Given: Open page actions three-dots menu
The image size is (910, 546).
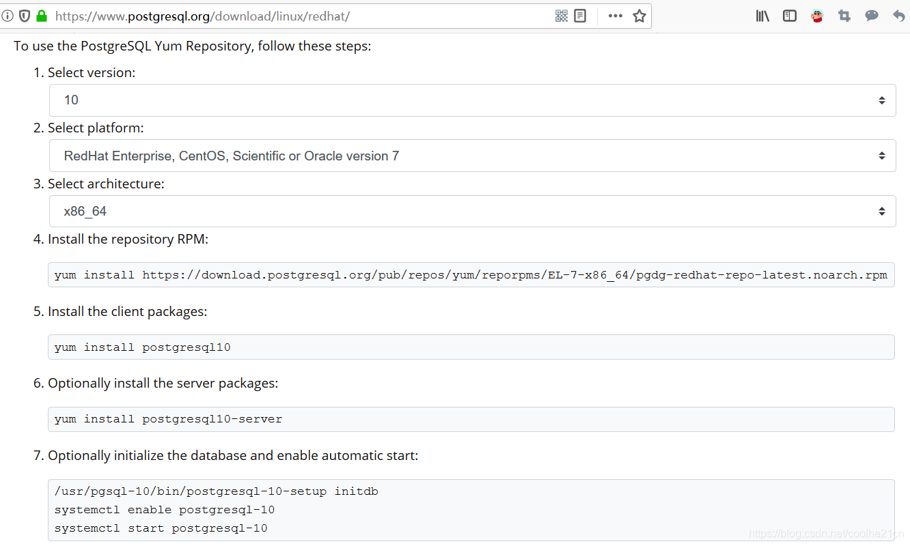Looking at the screenshot, I should [x=616, y=16].
